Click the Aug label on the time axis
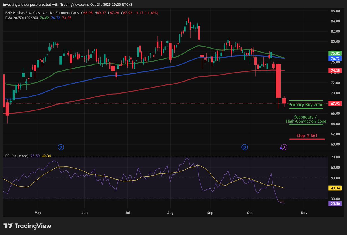 click(x=170, y=213)
